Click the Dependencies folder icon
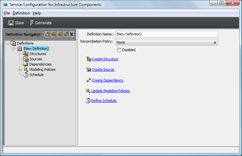 point(26,64)
